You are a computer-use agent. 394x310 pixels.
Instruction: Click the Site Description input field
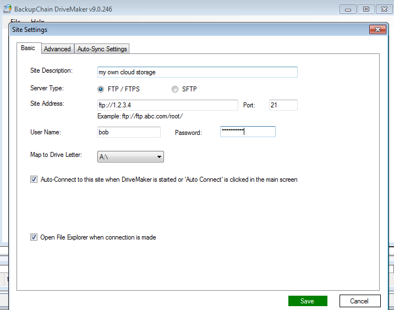click(197, 72)
